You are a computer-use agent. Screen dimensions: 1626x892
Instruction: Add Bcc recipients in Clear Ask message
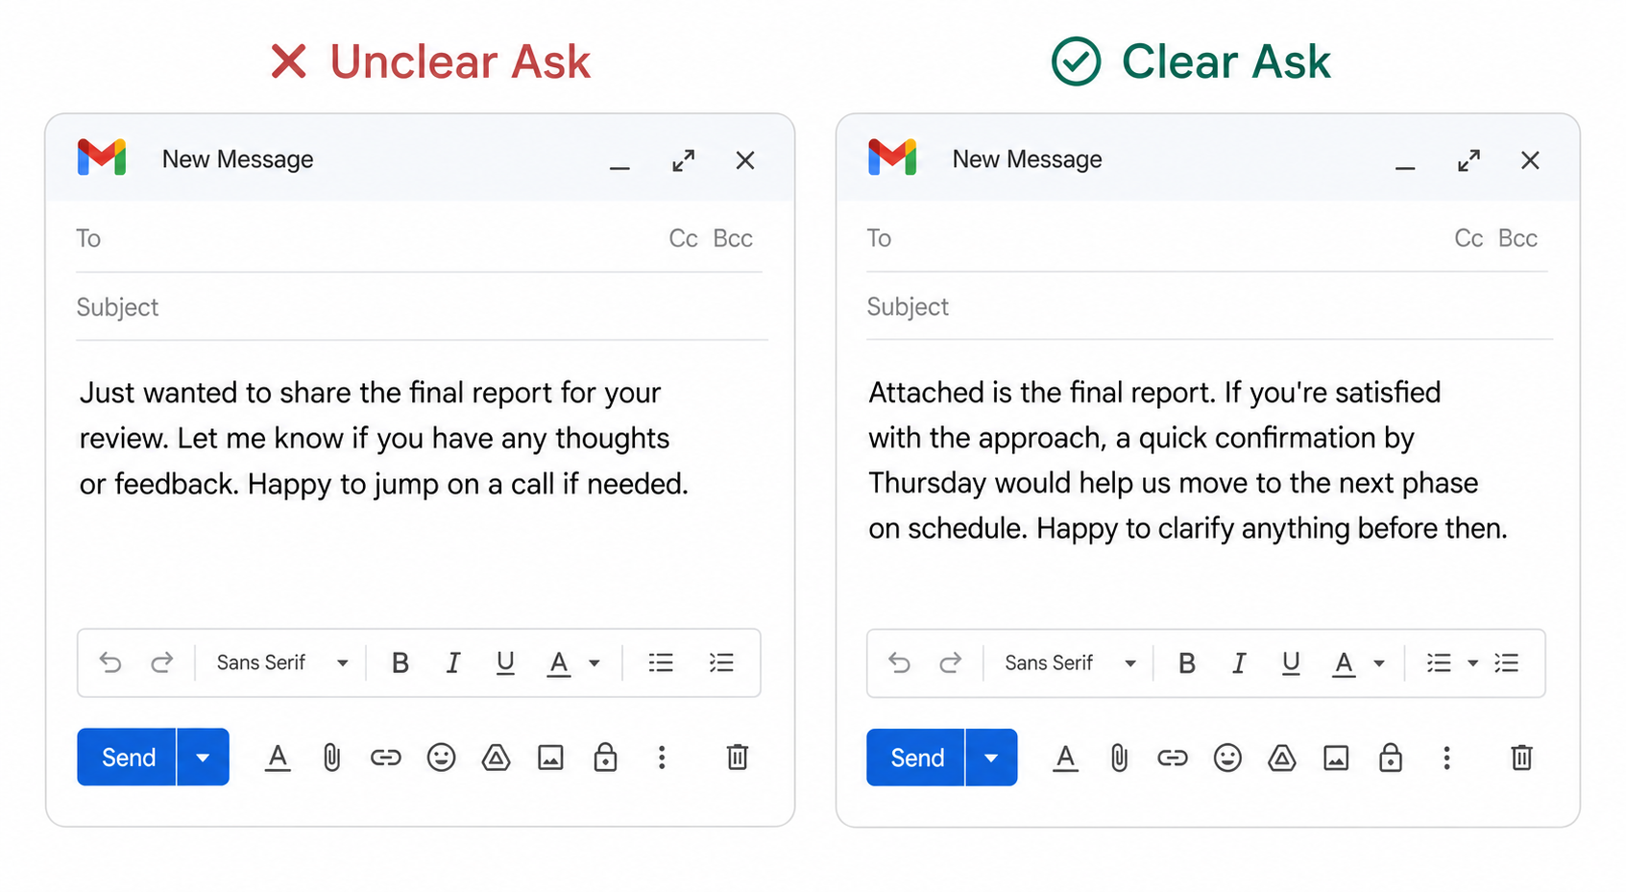pos(1517,238)
